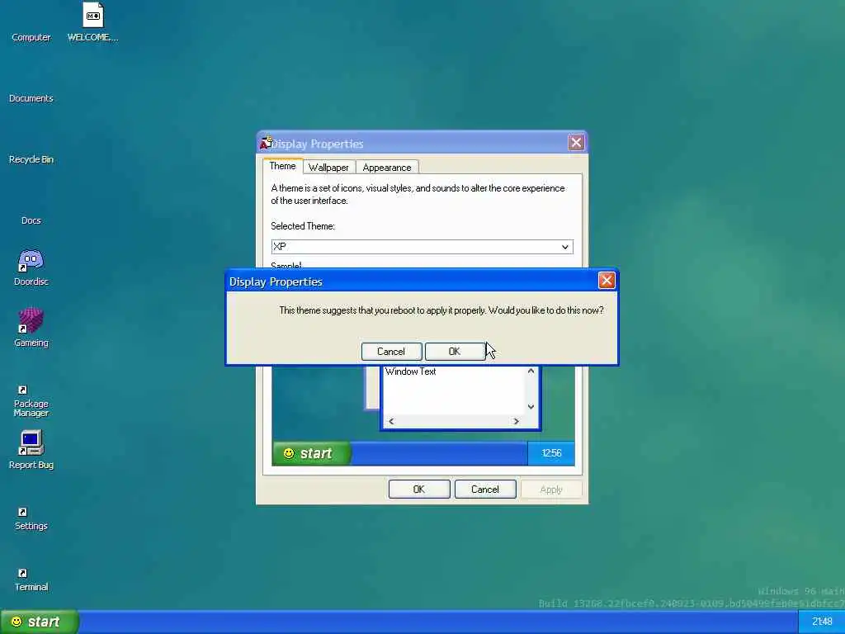Viewport: 845px width, 634px height.
Task: Click the sample start button in preview
Action: pyautogui.click(x=311, y=453)
